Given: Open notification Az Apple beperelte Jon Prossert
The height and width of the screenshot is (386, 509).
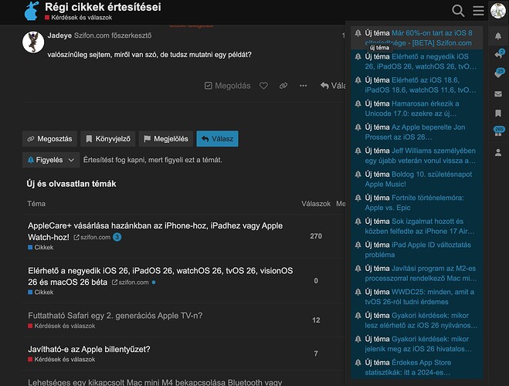Looking at the screenshot, I should [417, 132].
